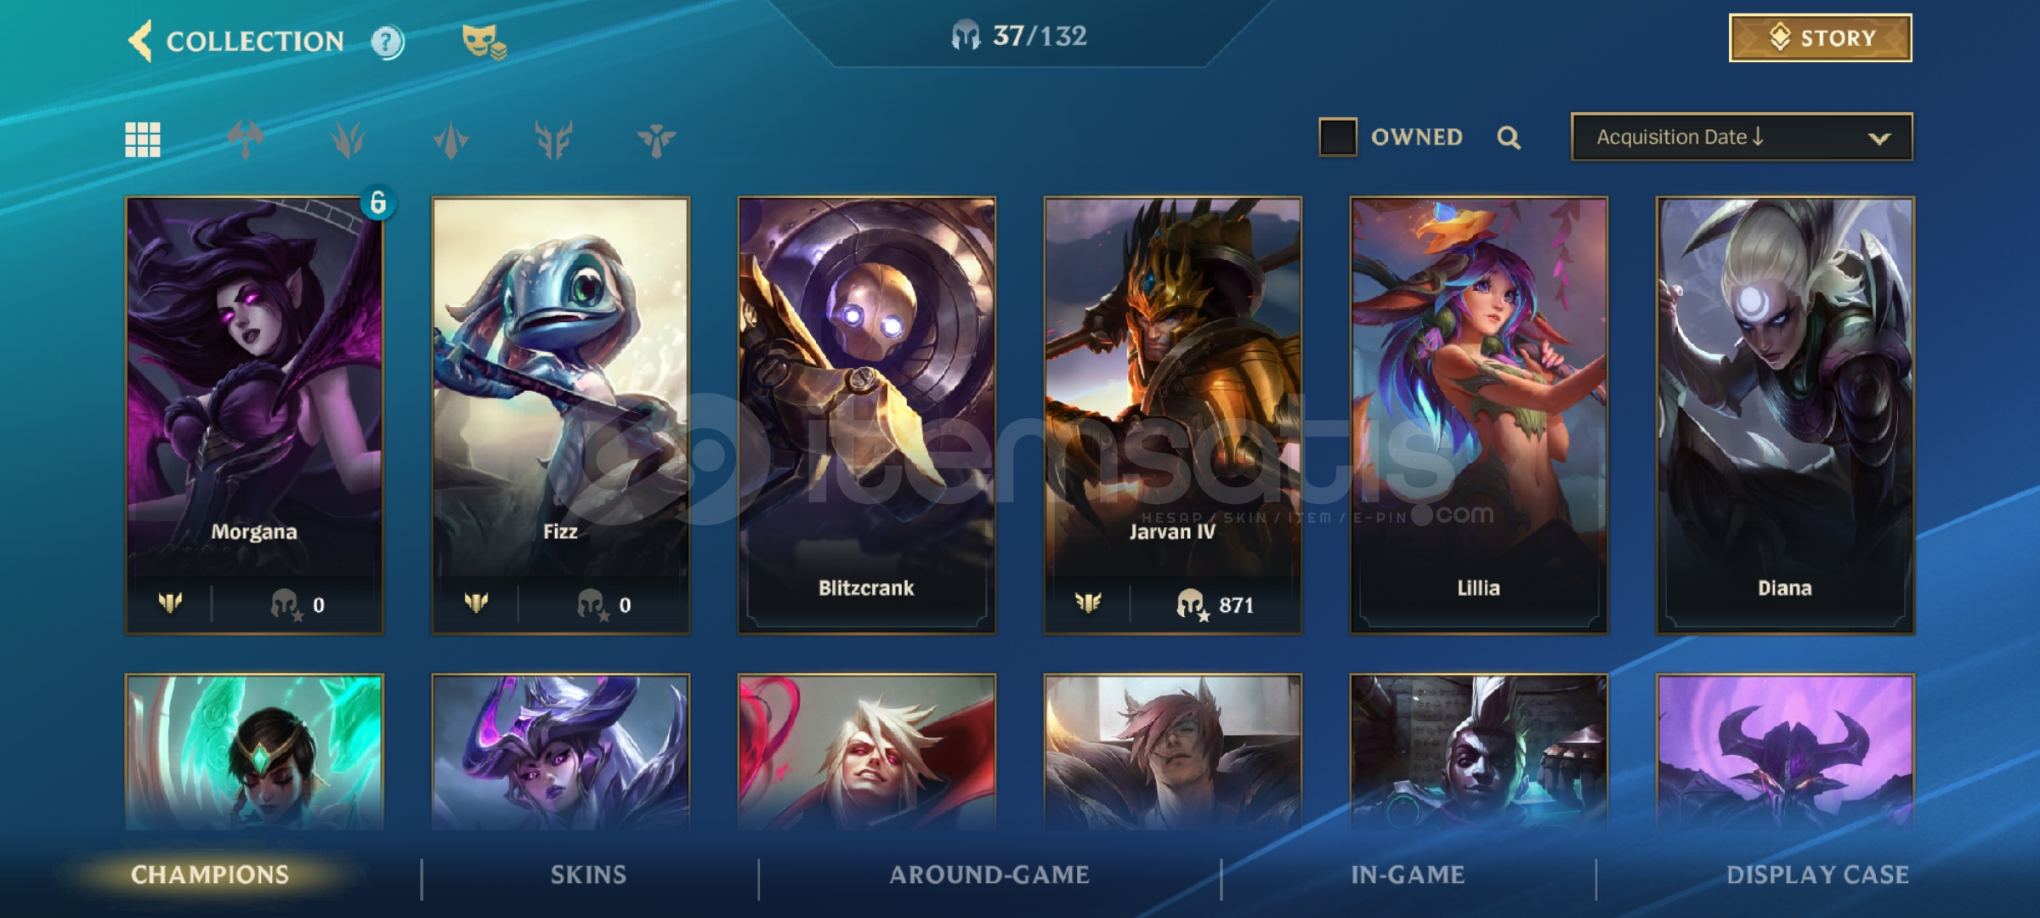Open the help question mark icon
Screen dimensions: 2040x918
388,42
